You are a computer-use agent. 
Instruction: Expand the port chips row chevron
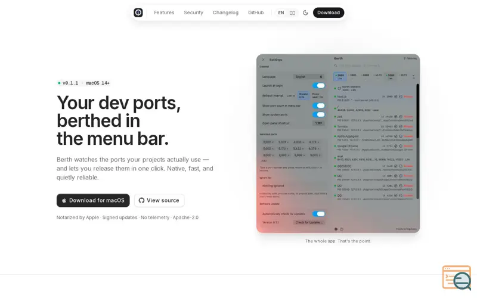pos(413,76)
